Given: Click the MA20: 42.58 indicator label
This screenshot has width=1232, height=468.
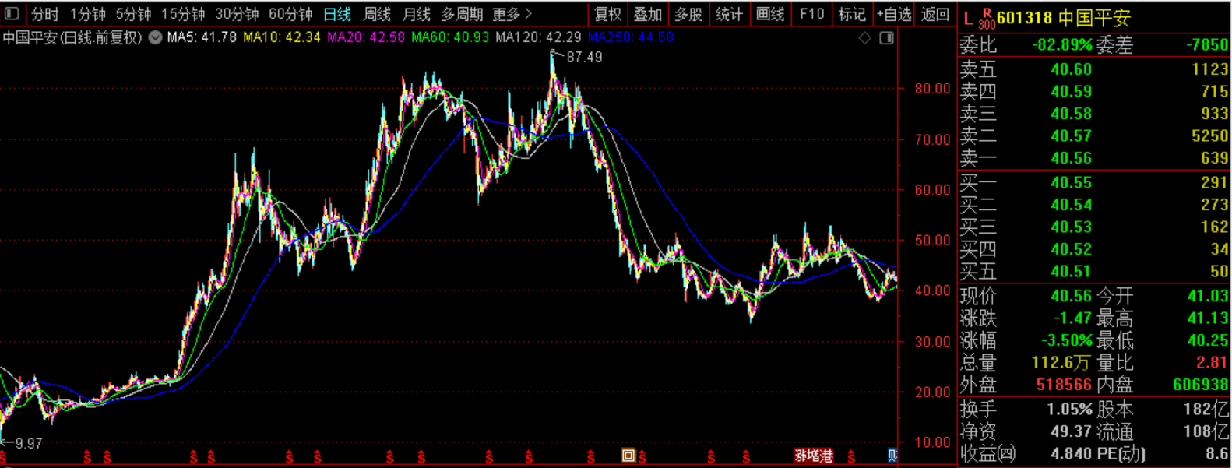Looking at the screenshot, I should (366, 37).
